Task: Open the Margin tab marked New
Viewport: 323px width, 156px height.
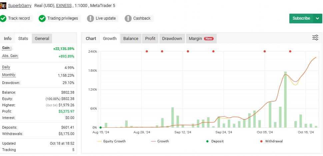Action: click(201, 39)
